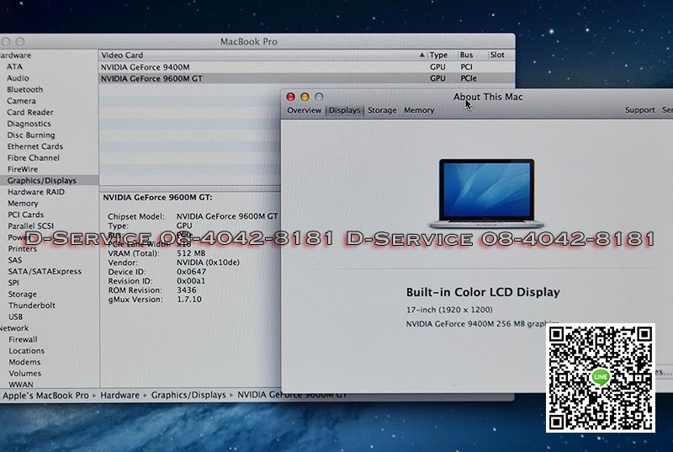
Task: Open SATA/SATA Express entry
Action: coord(45,271)
